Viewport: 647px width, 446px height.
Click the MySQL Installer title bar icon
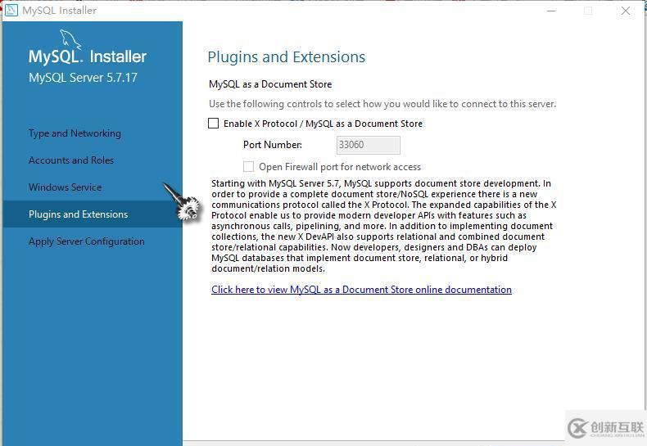click(x=11, y=10)
